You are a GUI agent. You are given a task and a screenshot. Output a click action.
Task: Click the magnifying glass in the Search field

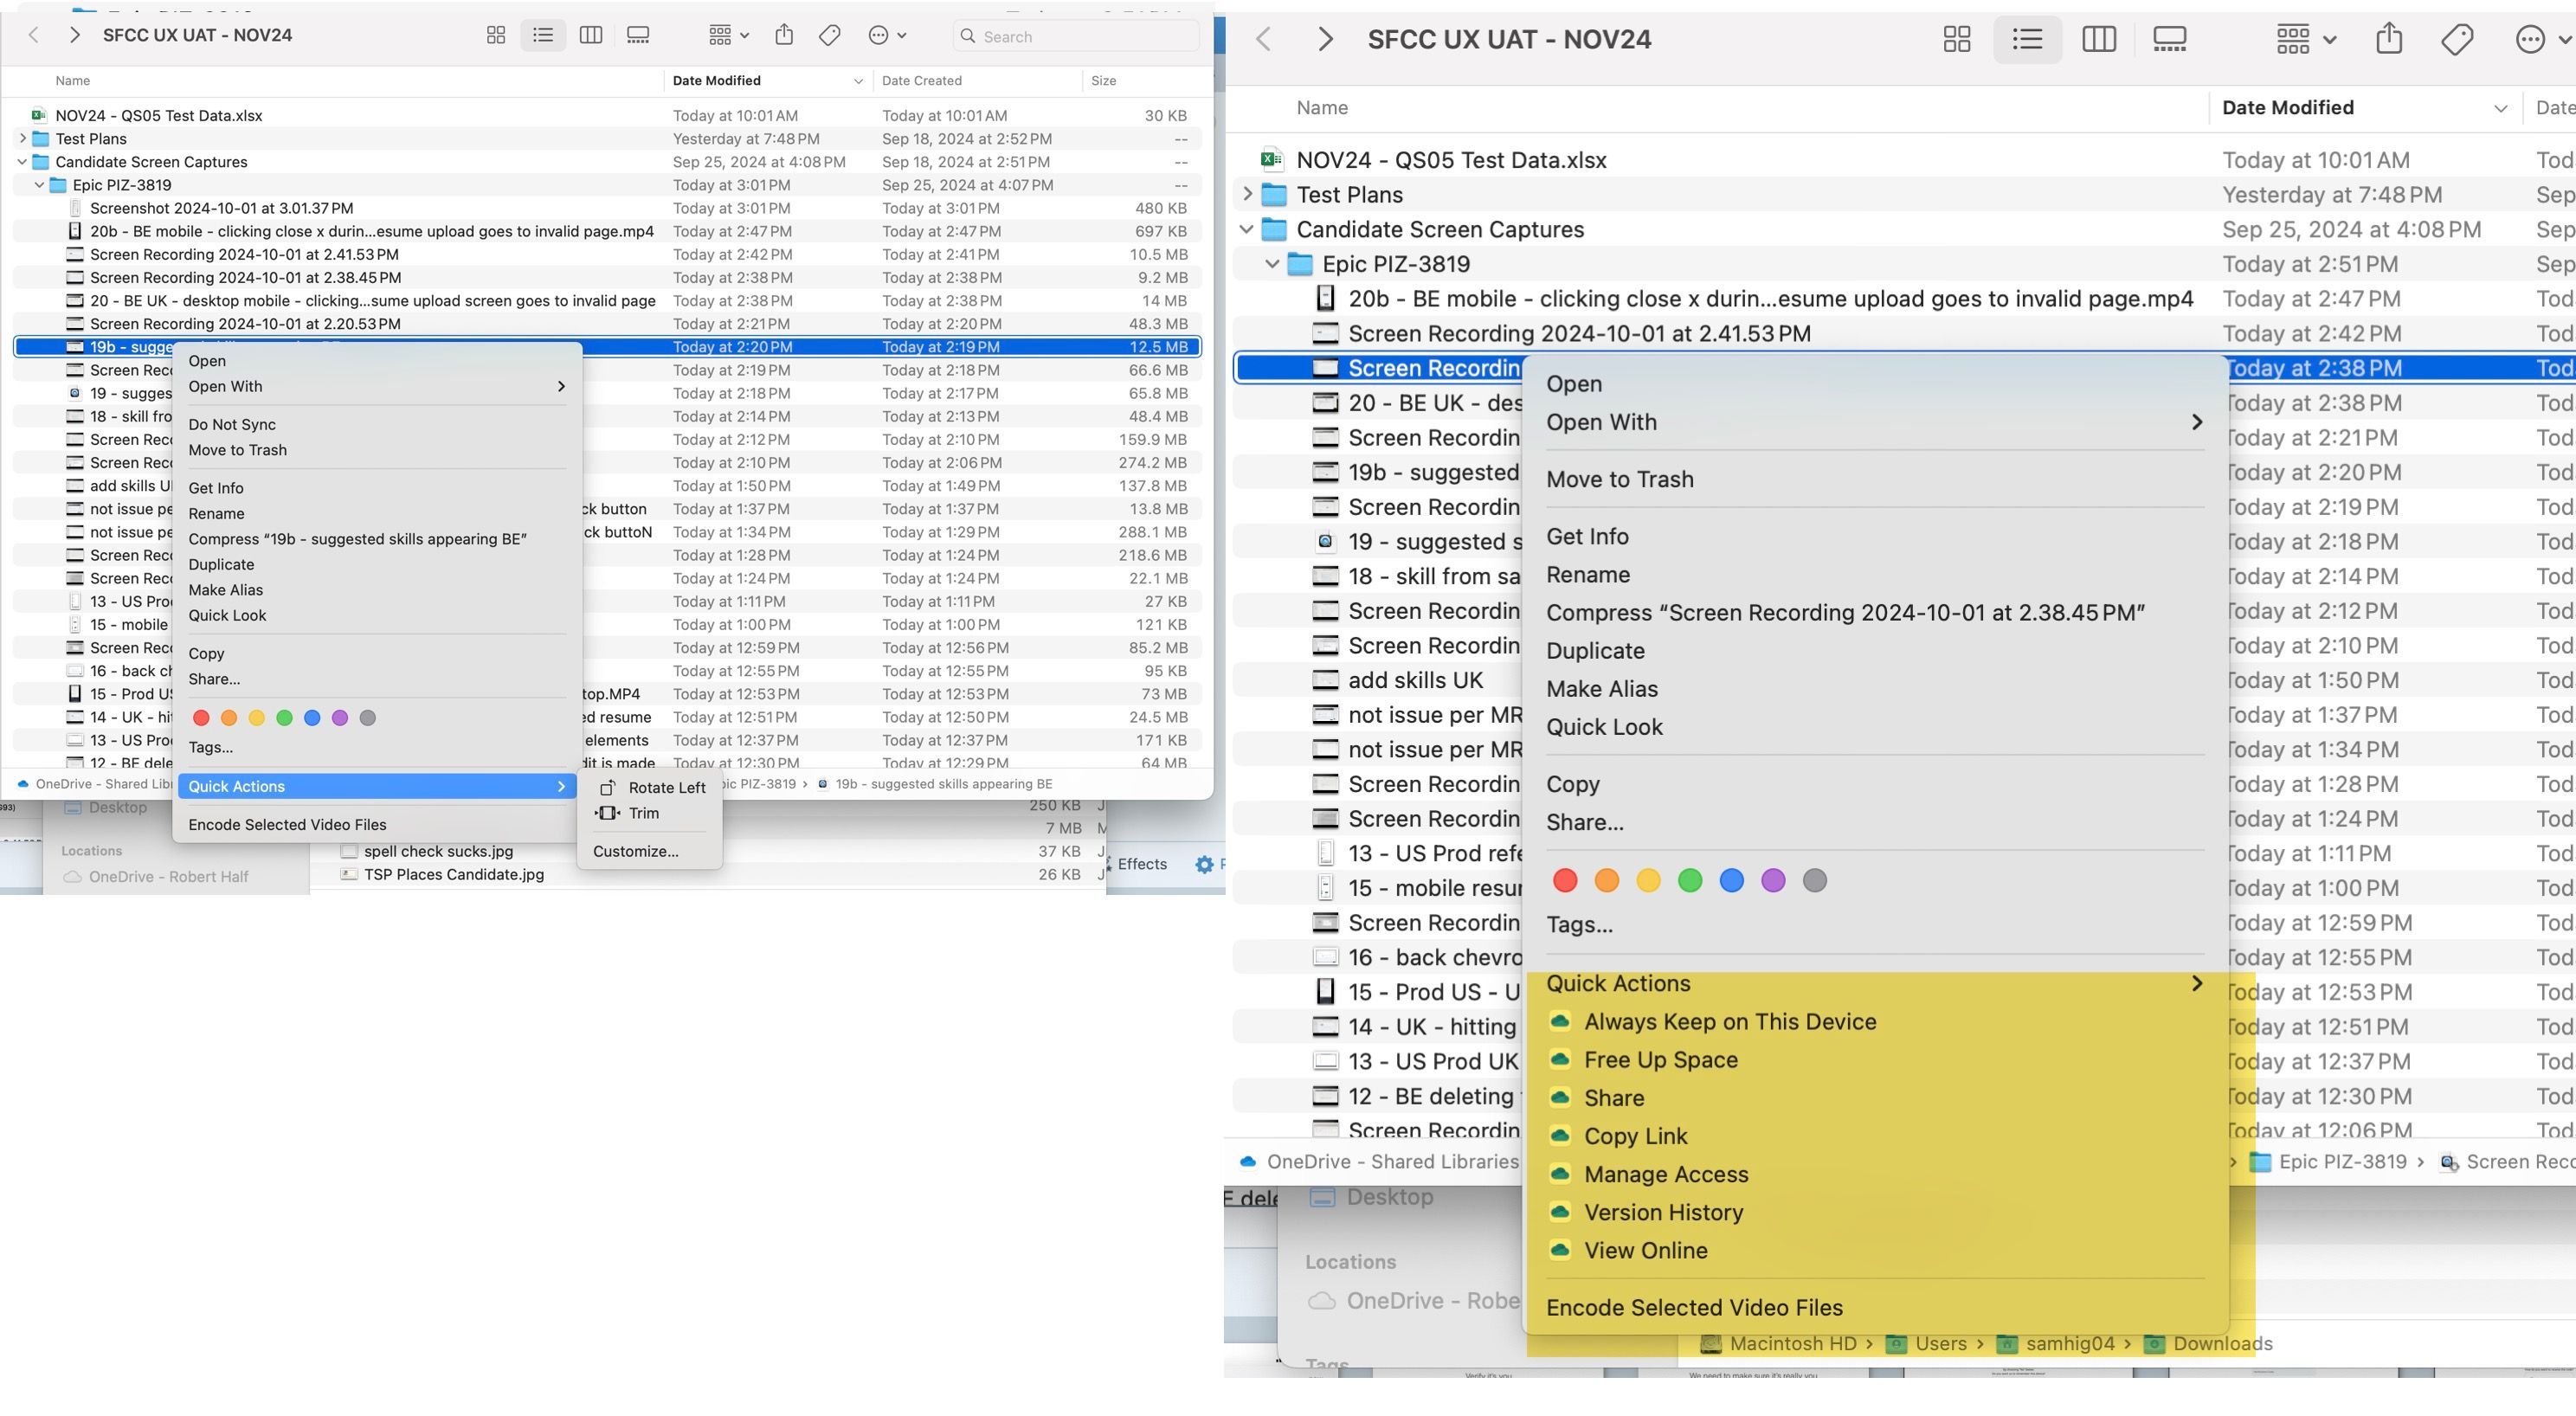tap(968, 36)
